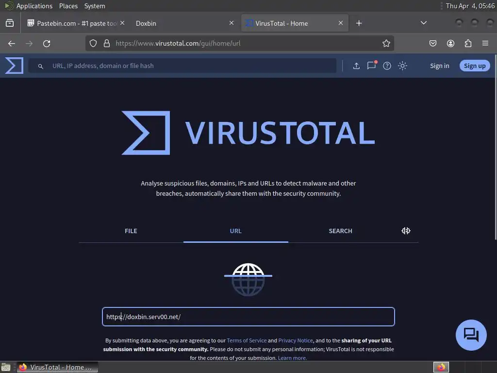Reload the current page
The width and height of the screenshot is (497, 373).
coord(47,43)
